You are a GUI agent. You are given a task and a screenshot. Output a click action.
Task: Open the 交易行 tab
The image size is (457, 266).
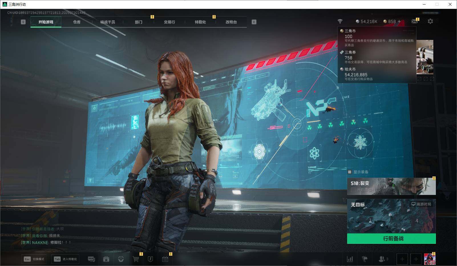point(169,22)
